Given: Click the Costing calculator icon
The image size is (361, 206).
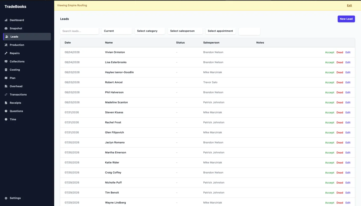Looking at the screenshot, I should tap(6, 70).
